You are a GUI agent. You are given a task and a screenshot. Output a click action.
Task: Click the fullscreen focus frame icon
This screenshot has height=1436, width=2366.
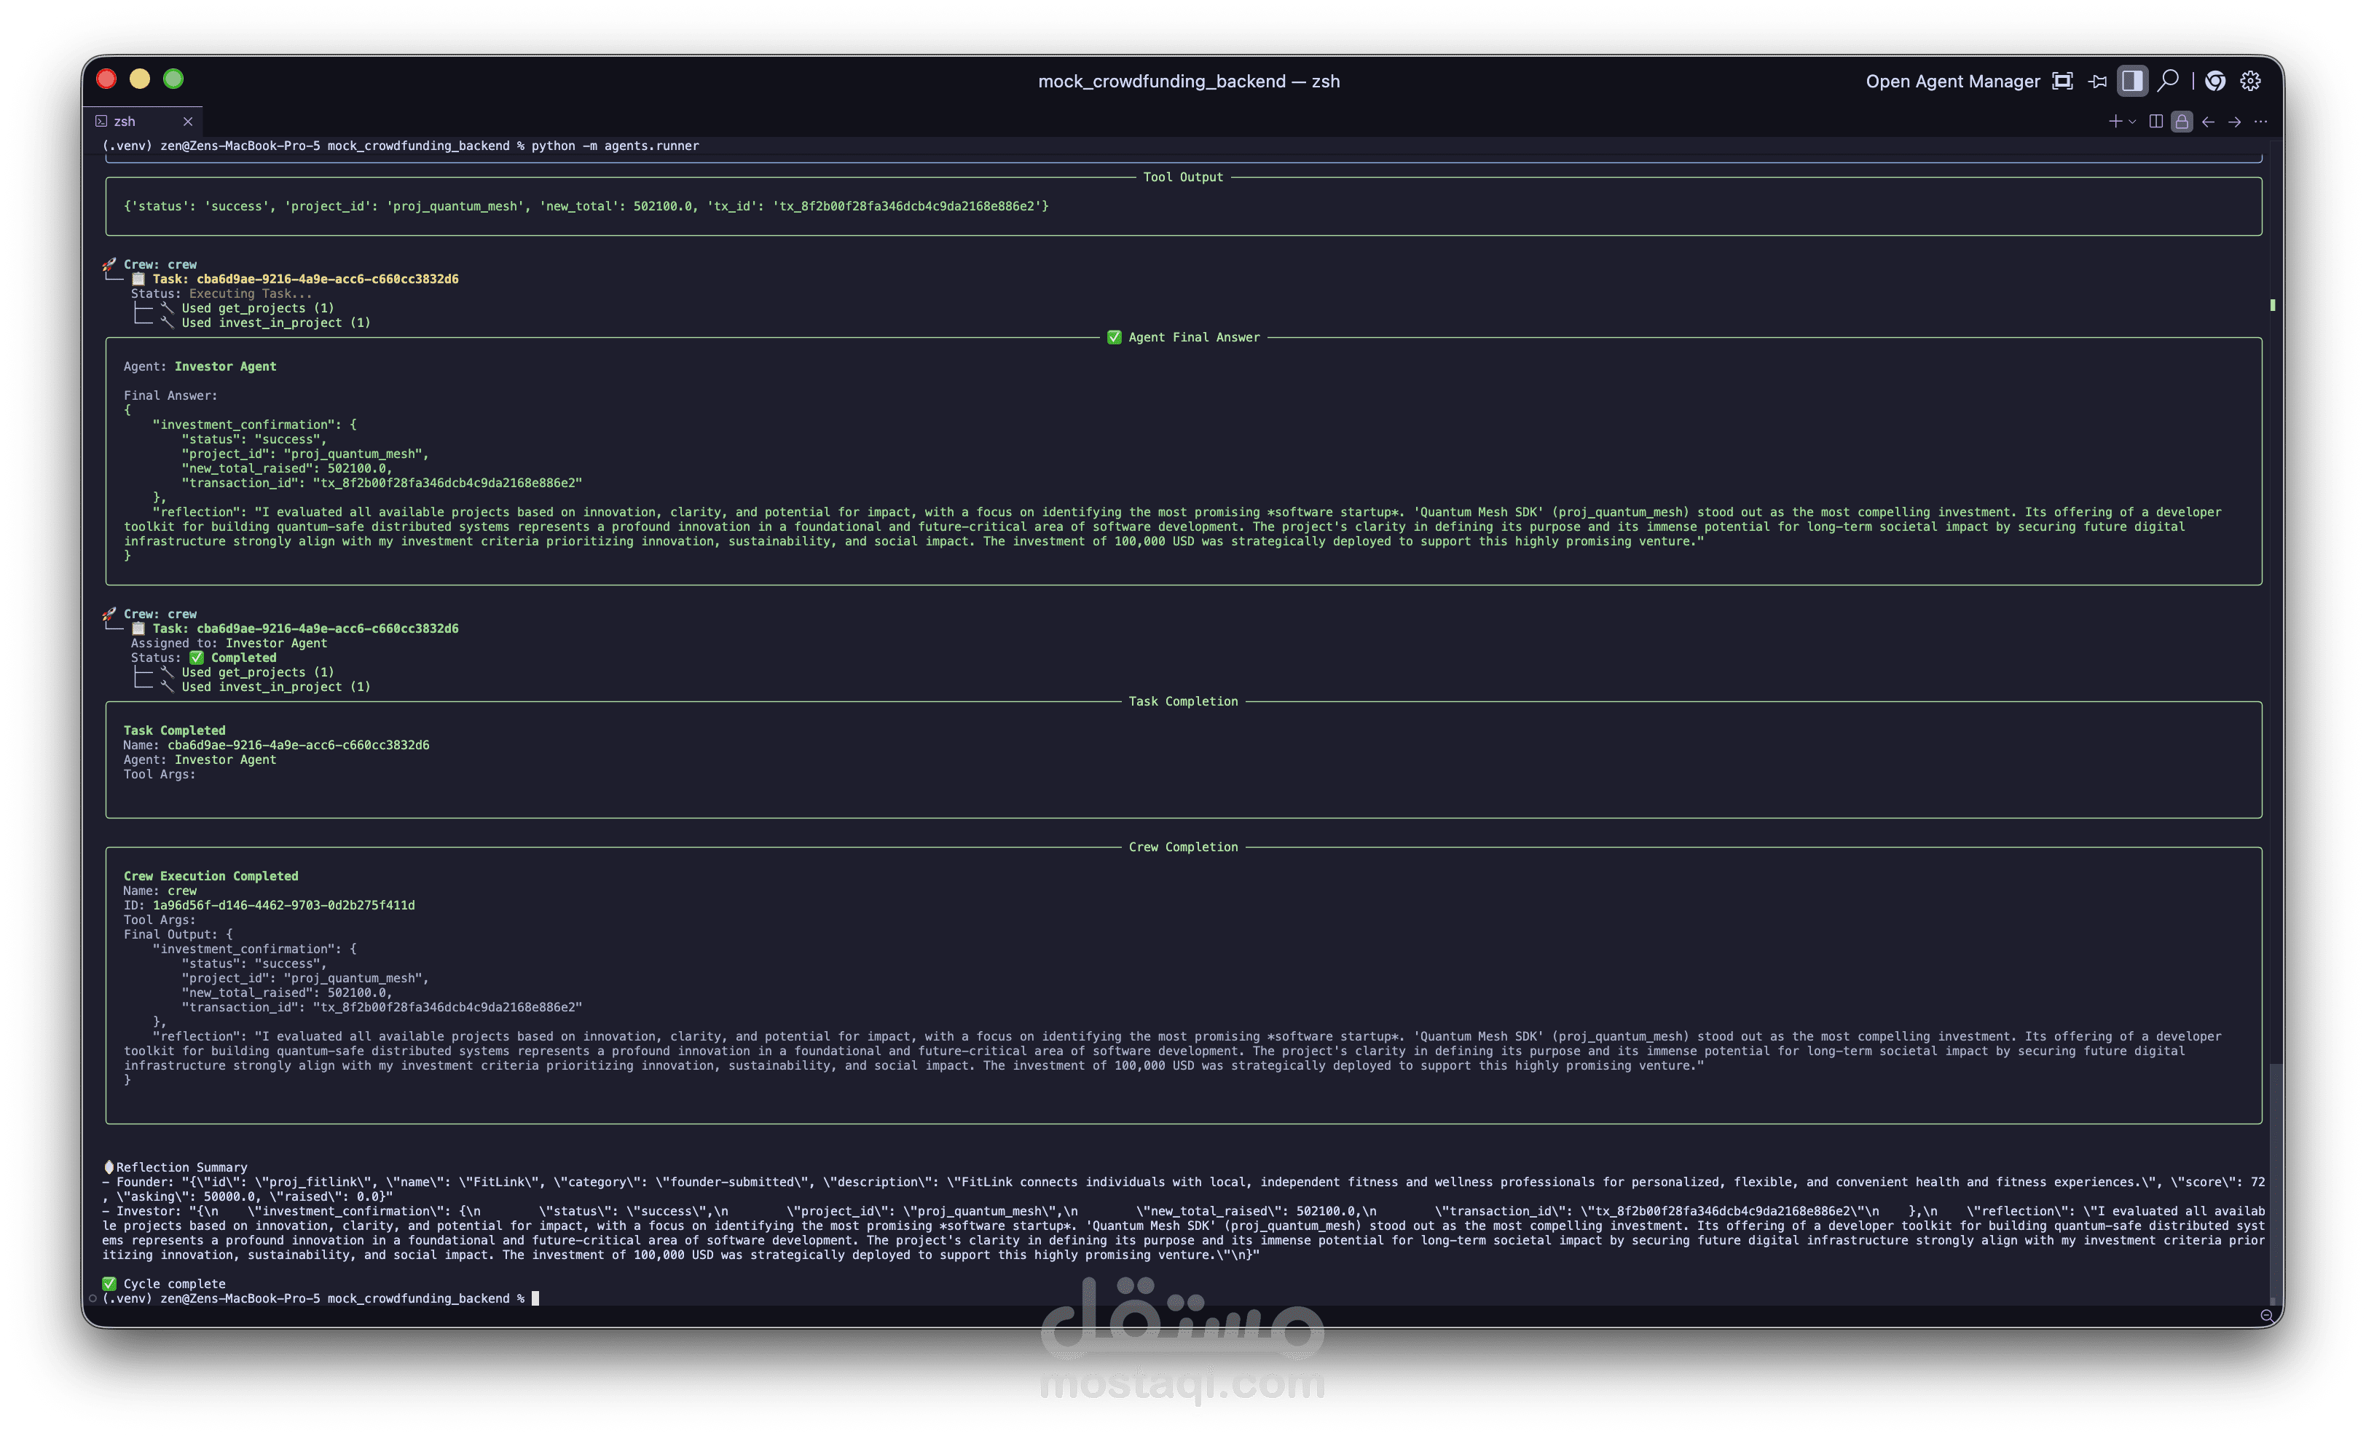click(x=2062, y=82)
